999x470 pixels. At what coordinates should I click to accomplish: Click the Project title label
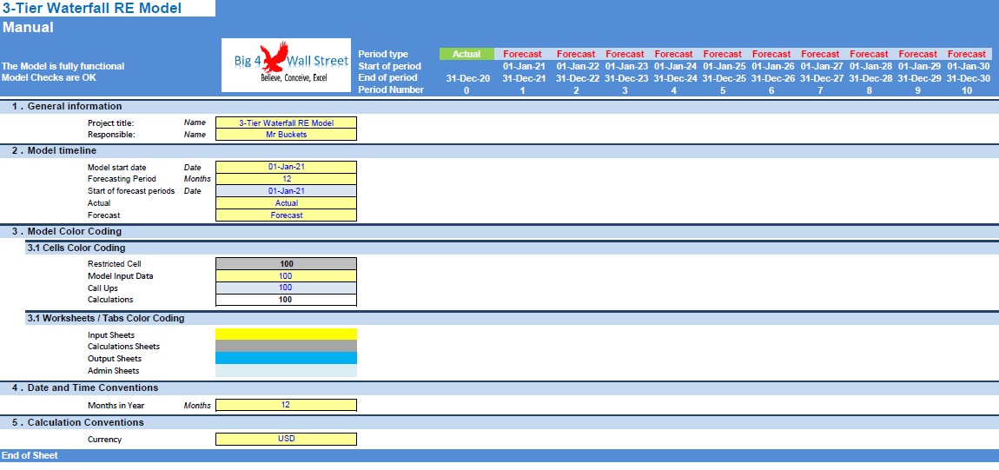[111, 122]
